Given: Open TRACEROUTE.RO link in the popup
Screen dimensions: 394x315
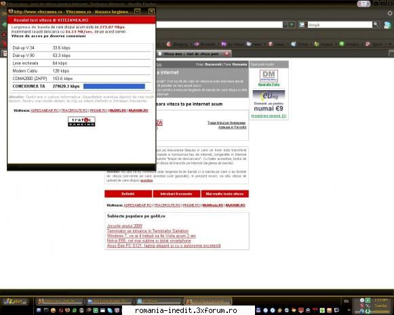Looking at the screenshot, I should coord(75,110).
